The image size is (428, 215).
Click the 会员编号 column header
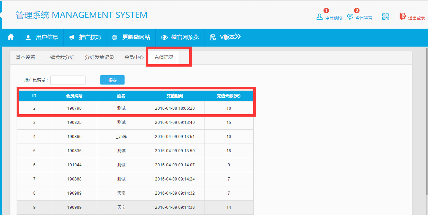74,96
